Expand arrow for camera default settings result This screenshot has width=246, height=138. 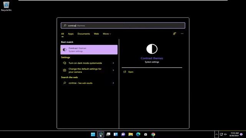[113, 70]
